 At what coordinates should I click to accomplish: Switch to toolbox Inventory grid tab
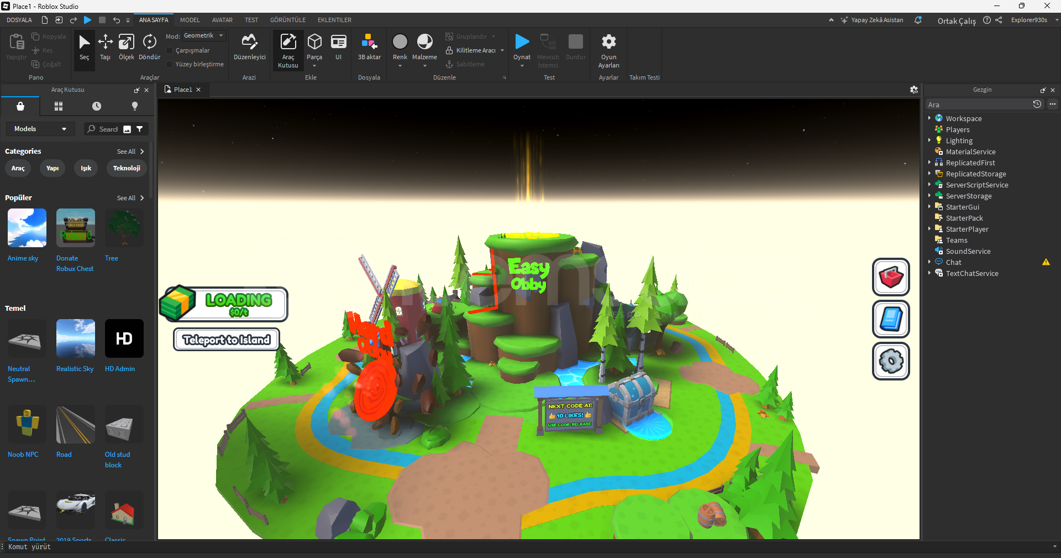(59, 106)
